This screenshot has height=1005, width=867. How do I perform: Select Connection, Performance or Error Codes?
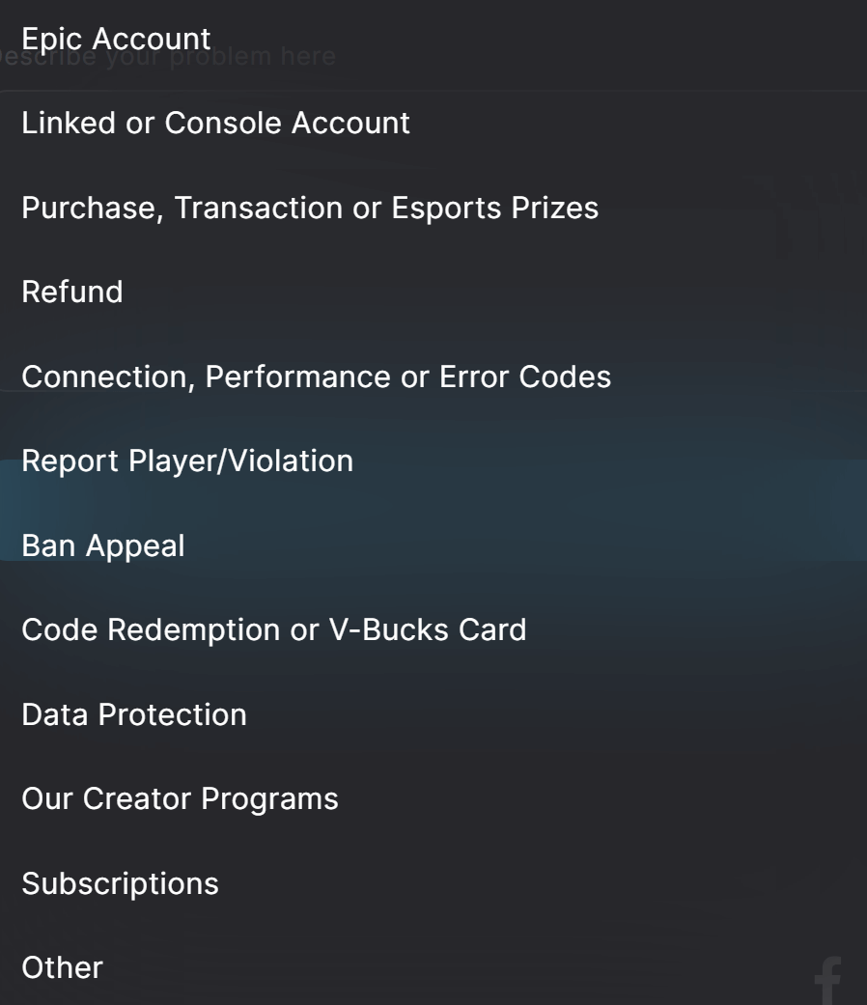click(x=318, y=377)
